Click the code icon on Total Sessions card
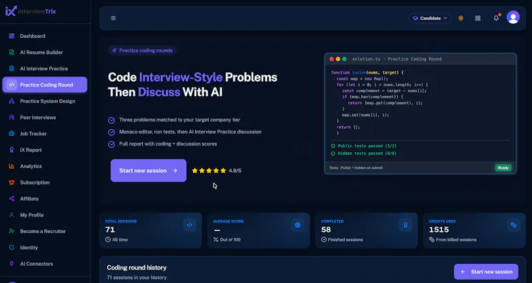Image resolution: width=532 pixels, height=283 pixels. coord(190,225)
